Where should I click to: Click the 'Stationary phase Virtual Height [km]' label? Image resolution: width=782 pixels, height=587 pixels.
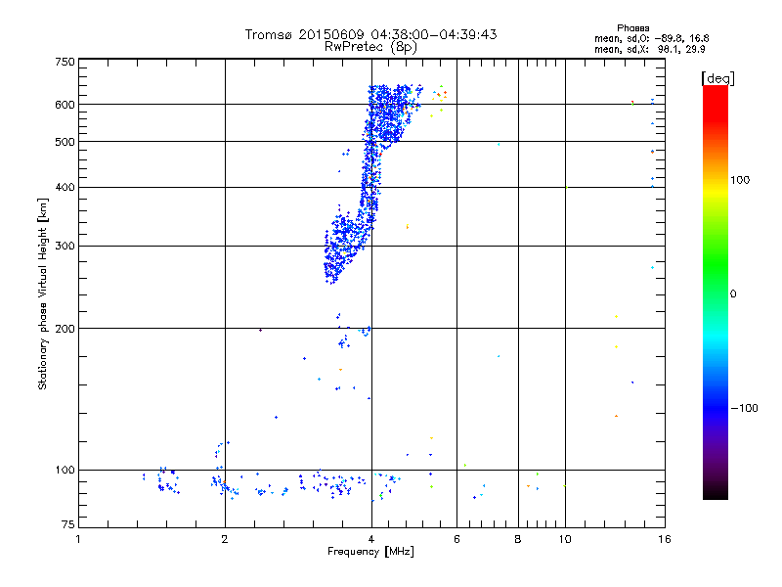click(x=43, y=293)
